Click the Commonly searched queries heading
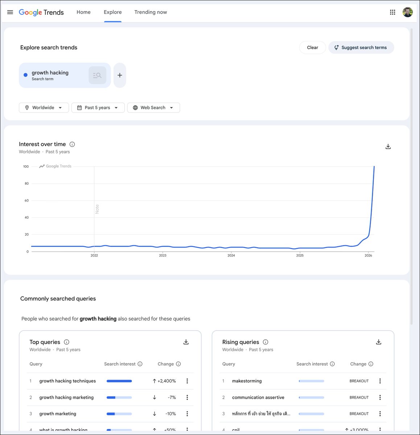This screenshot has height=435, width=420. [x=58, y=299]
